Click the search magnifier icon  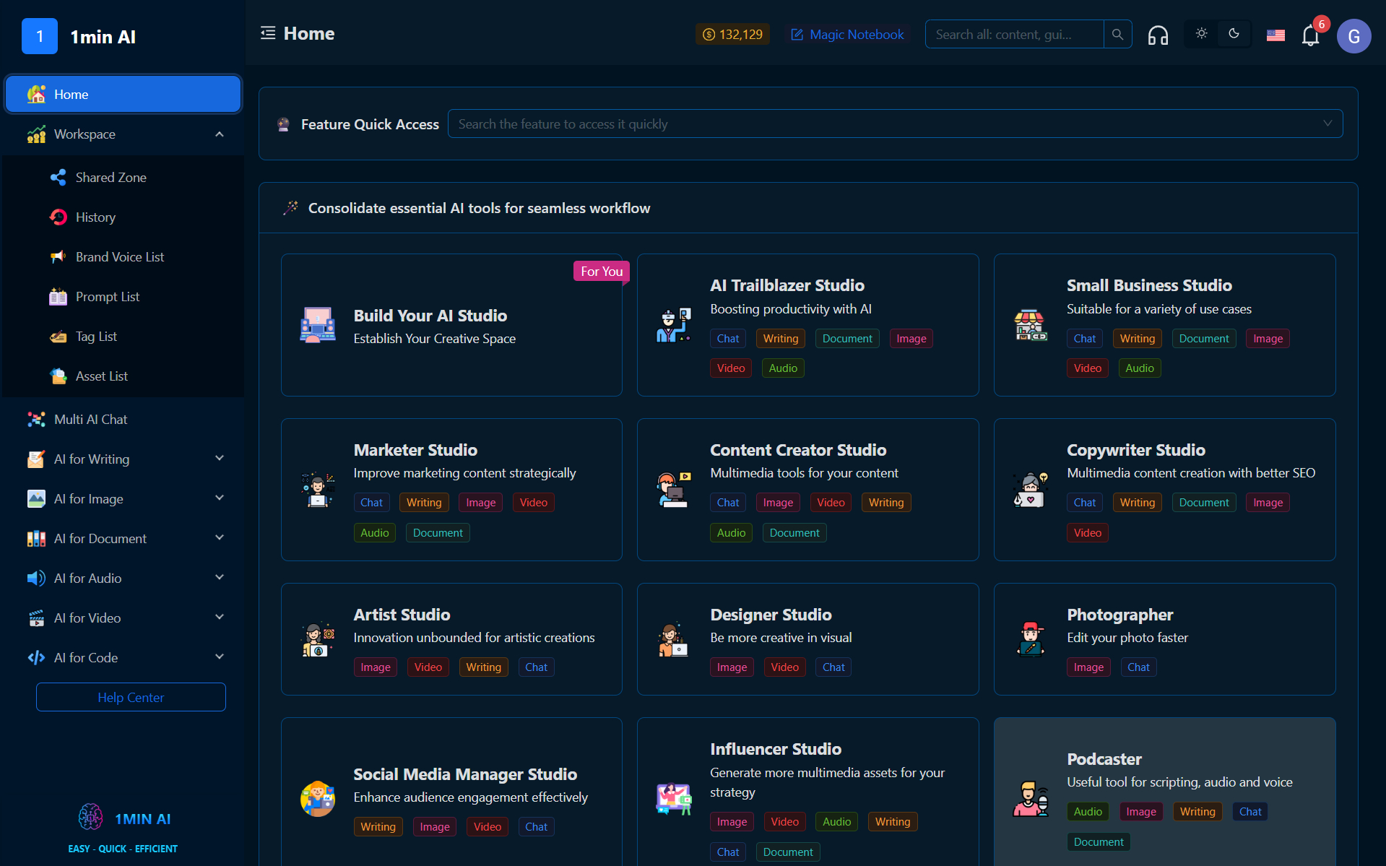click(x=1117, y=34)
